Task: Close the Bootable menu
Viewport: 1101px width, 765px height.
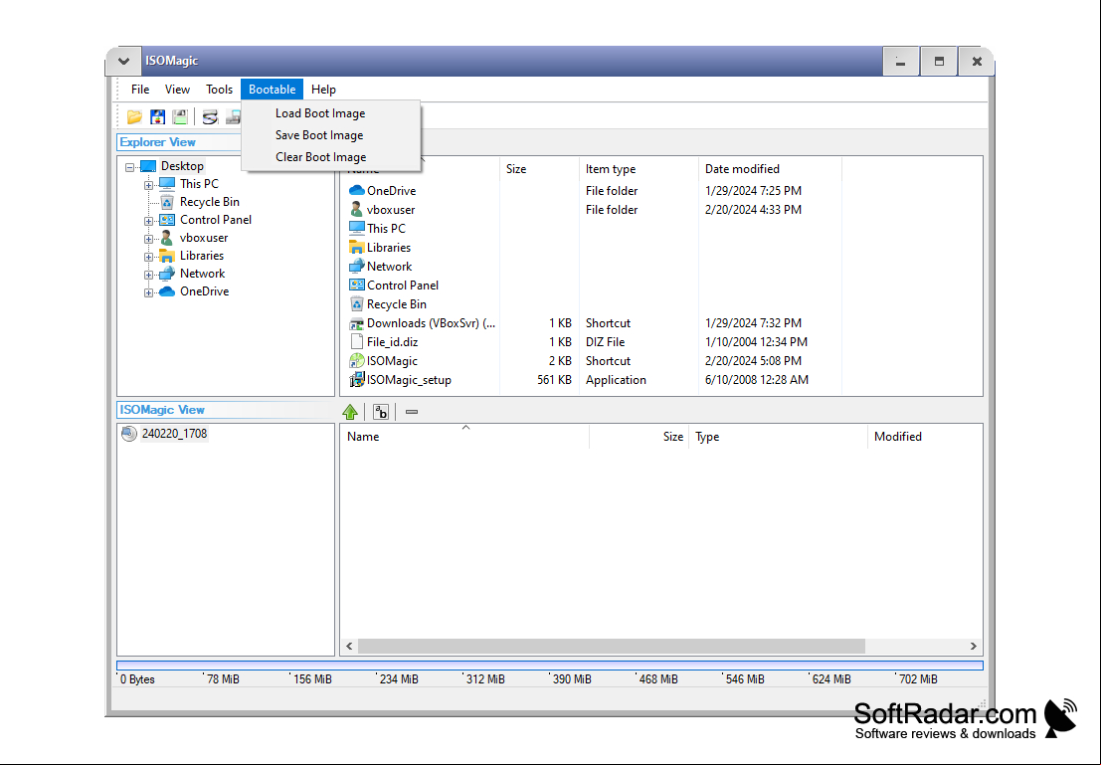Action: (x=272, y=90)
